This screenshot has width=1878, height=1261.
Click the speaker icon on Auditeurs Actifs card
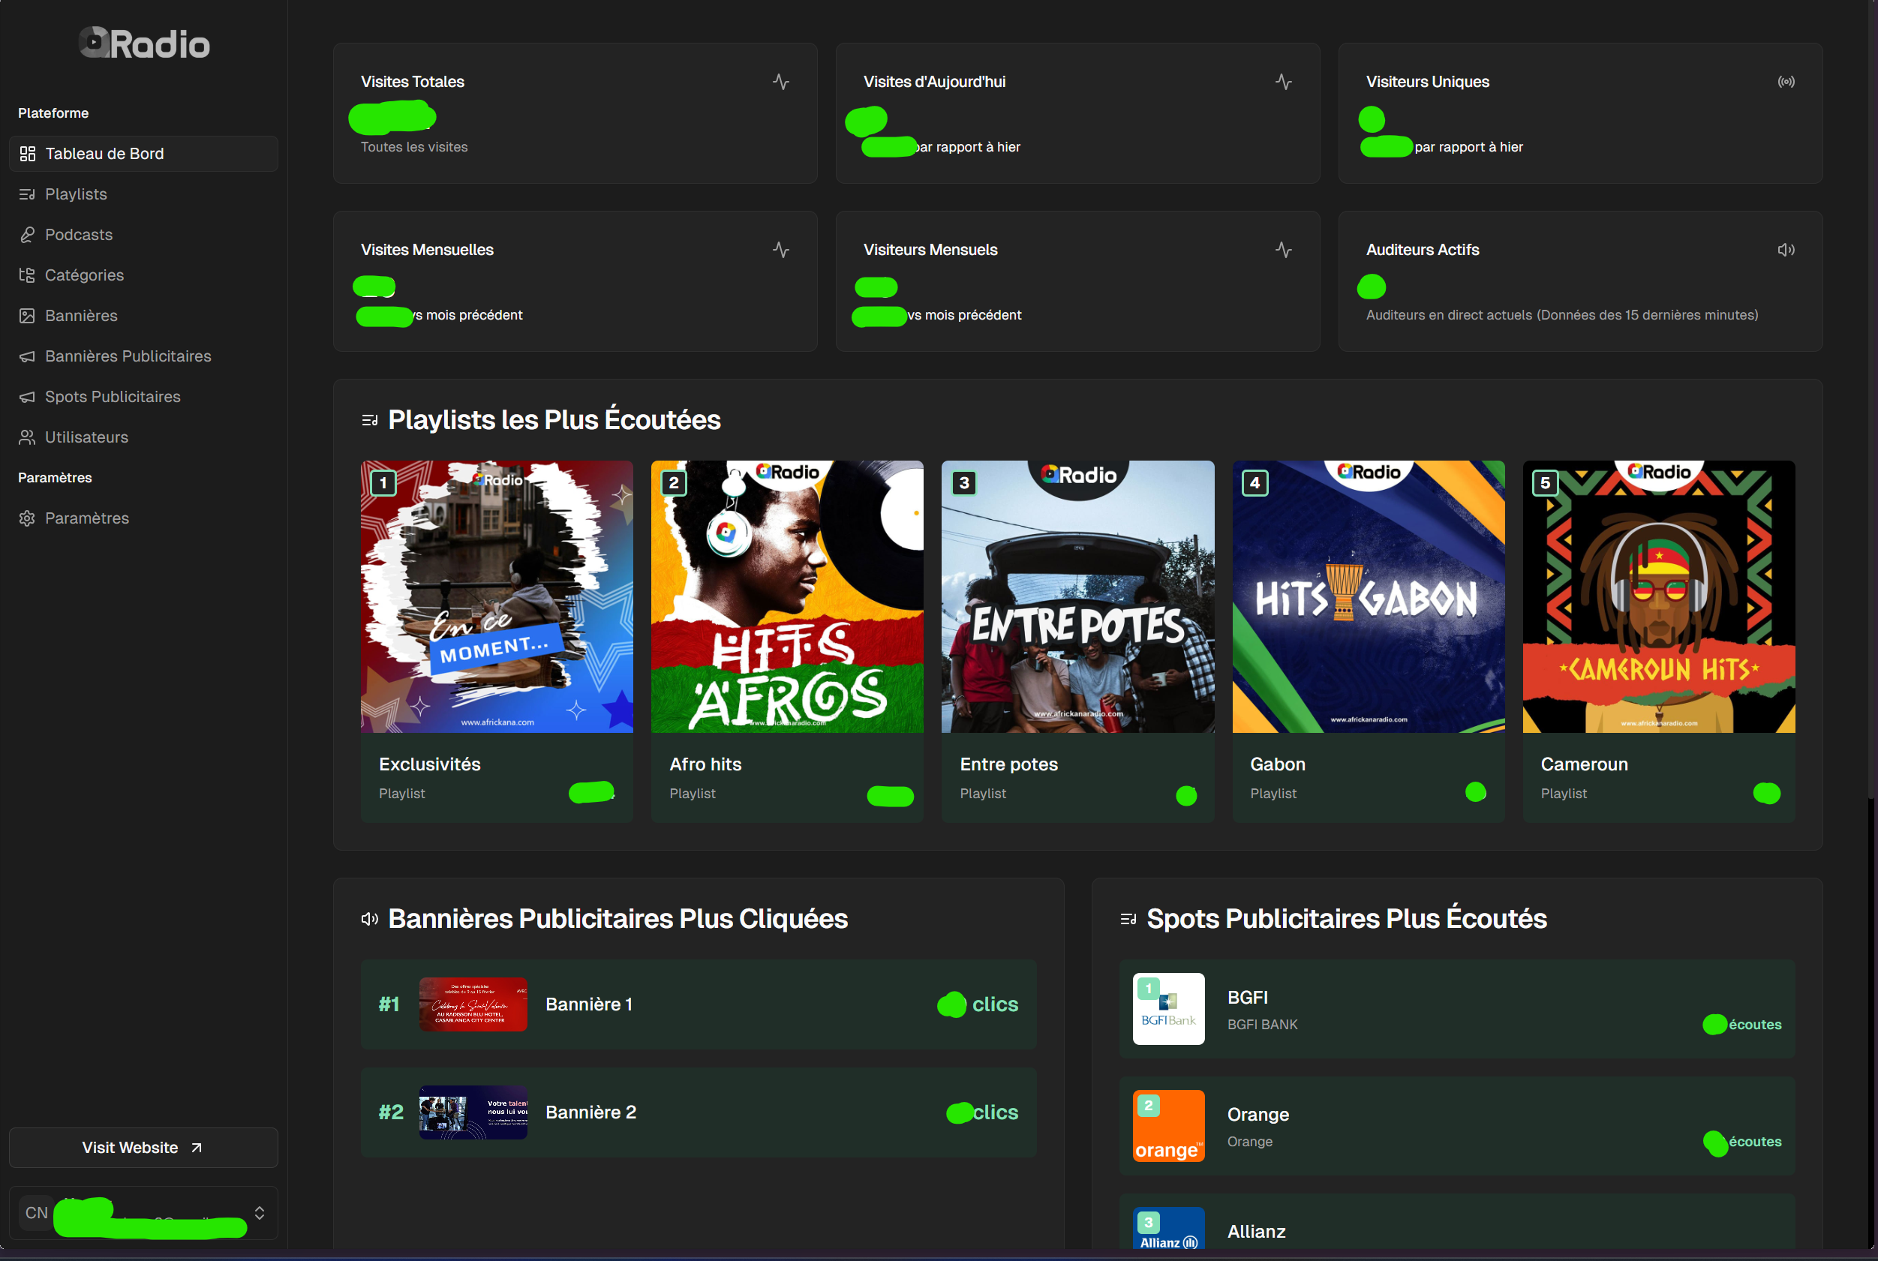pyautogui.click(x=1786, y=249)
